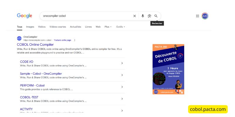Clear the search box with the X icon
The height and width of the screenshot is (117, 235).
click(135, 16)
